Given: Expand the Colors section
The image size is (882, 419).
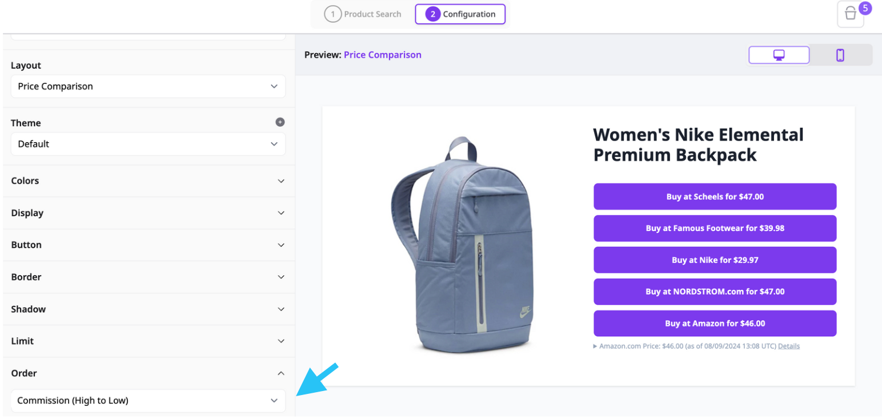Looking at the screenshot, I should pos(148,181).
